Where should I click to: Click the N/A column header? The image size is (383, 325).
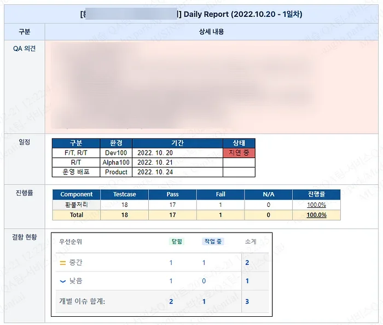(269, 194)
